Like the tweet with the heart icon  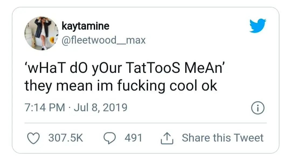[x=34, y=138]
